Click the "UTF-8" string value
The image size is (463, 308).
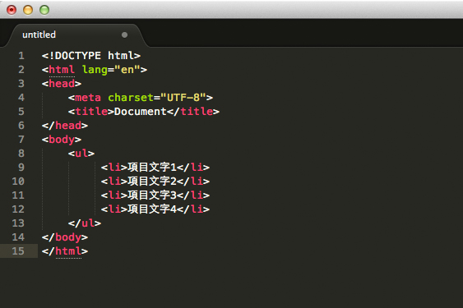pyautogui.click(x=183, y=98)
